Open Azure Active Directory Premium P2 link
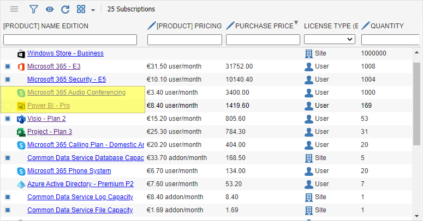The width and height of the screenshot is (423, 221). tap(80, 184)
